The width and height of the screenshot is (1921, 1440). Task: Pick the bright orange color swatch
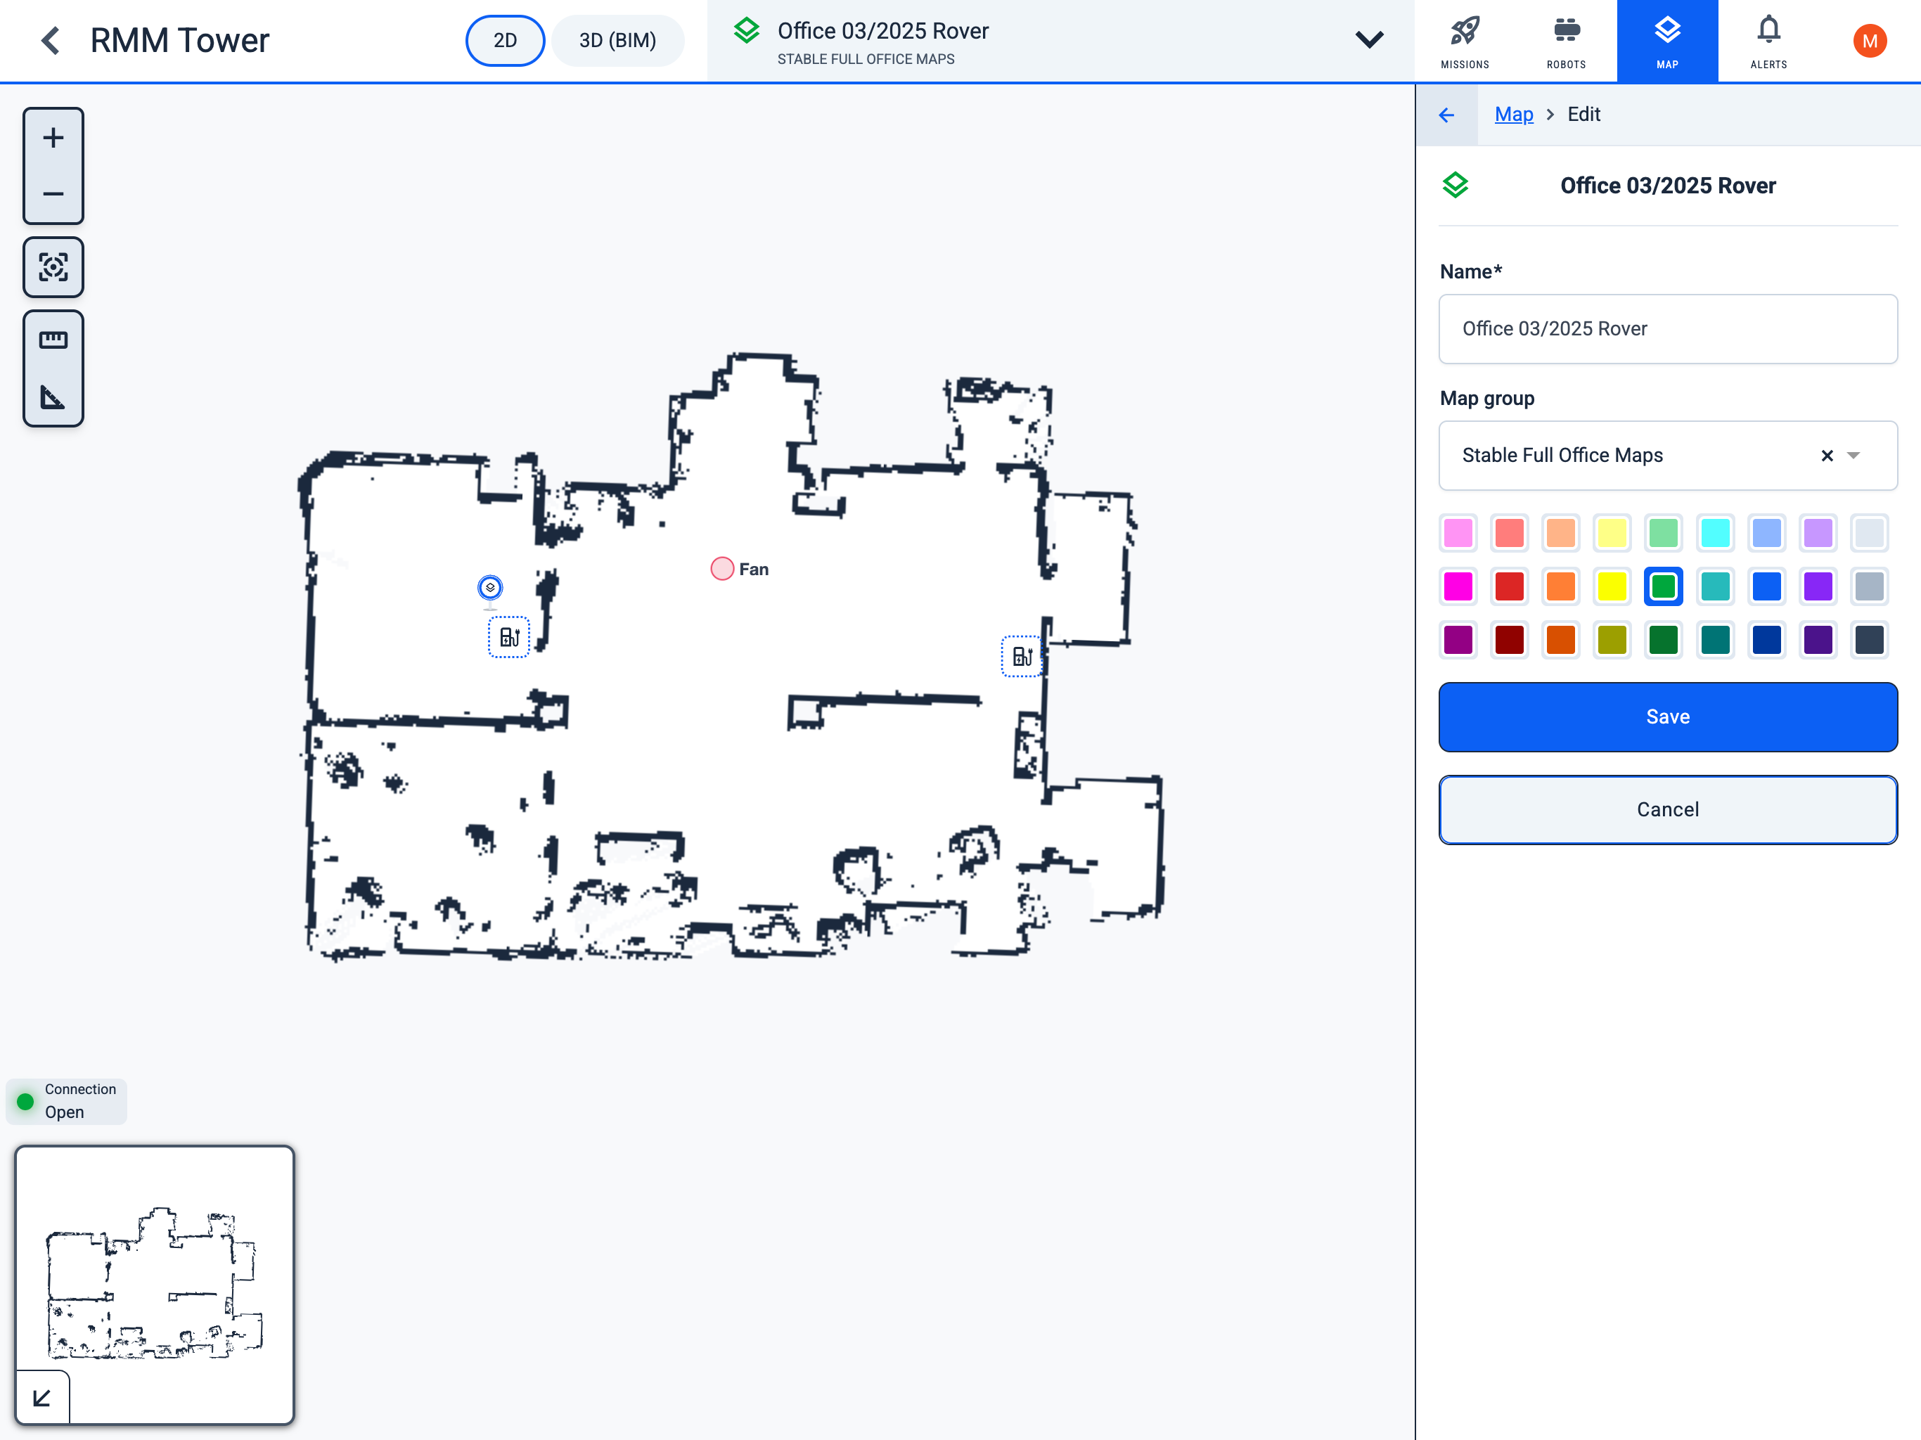pyautogui.click(x=1560, y=586)
